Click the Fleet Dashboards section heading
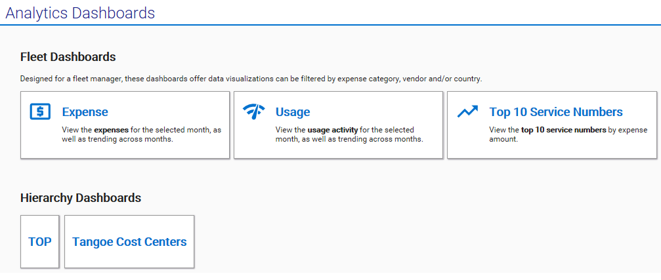The image size is (661, 280). click(68, 57)
